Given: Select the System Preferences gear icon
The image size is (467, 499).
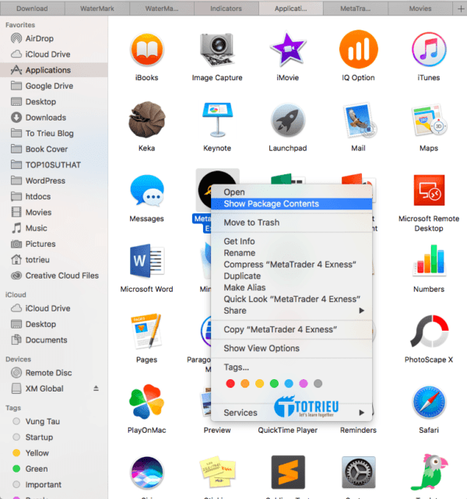Looking at the screenshot, I should [359, 472].
